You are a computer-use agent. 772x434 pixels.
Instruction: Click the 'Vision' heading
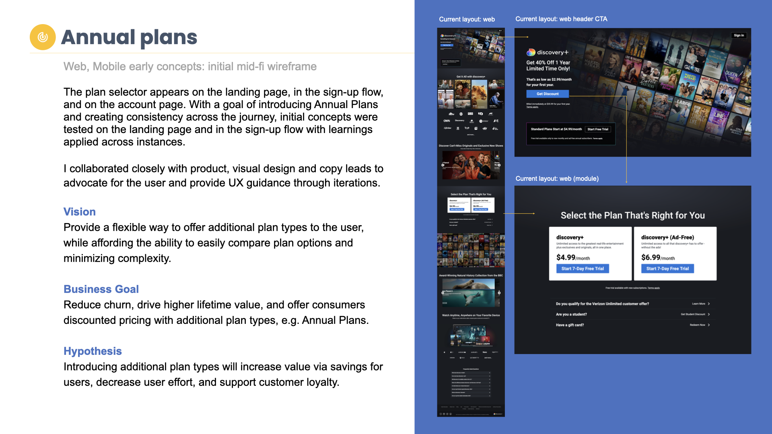pos(80,212)
